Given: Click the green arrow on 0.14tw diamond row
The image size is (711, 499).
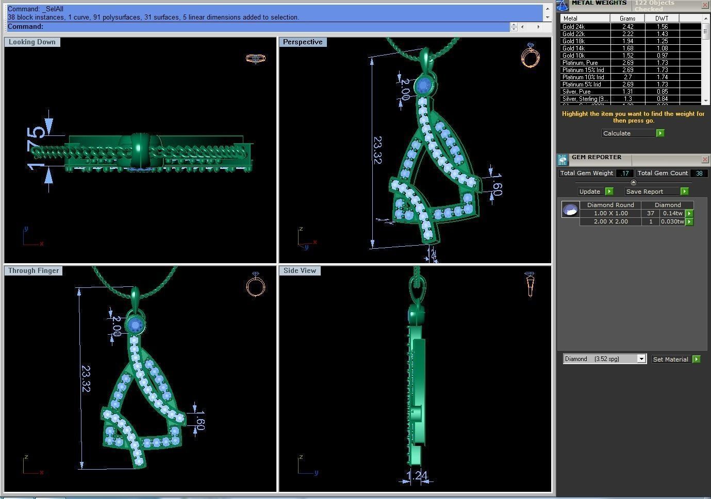Looking at the screenshot, I should click(x=689, y=213).
